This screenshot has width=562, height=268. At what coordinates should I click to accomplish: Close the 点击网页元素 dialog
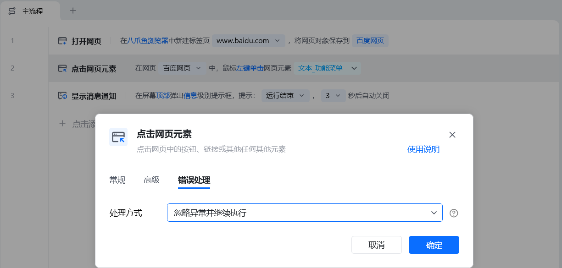452,135
